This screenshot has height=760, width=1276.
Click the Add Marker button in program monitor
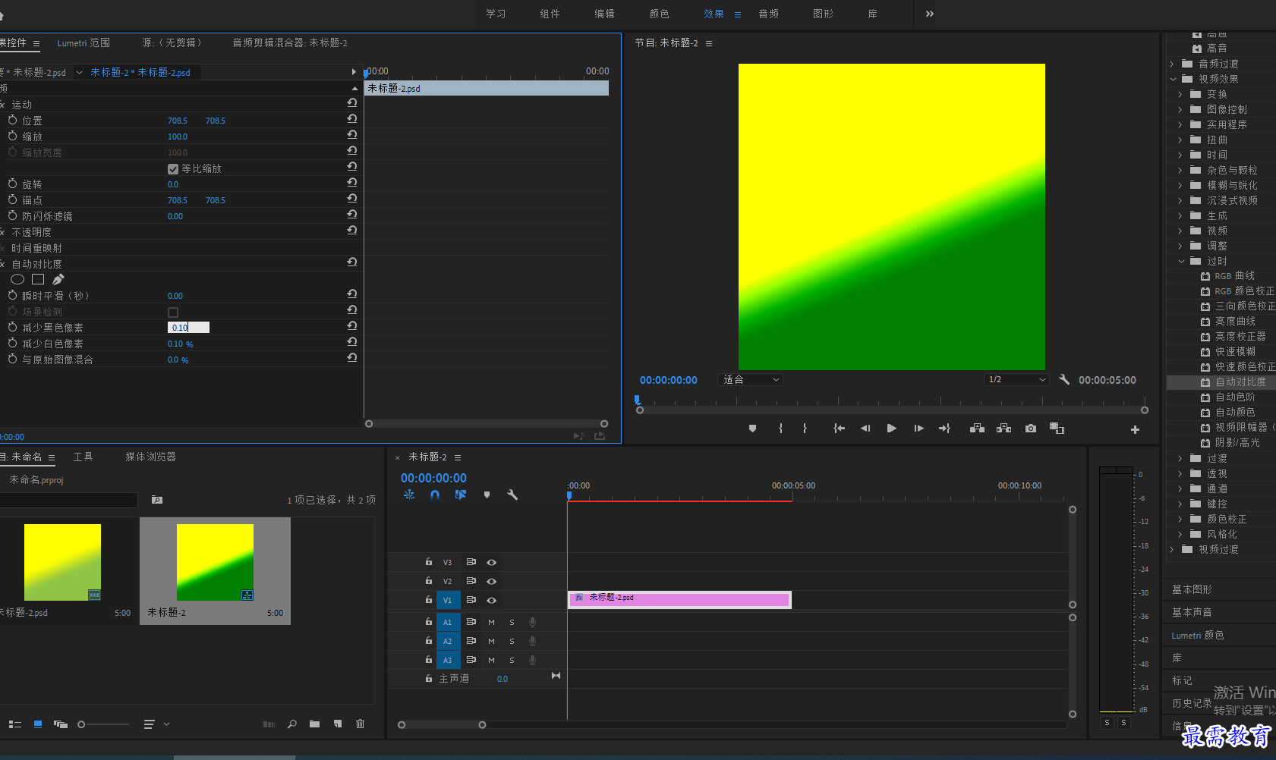pyautogui.click(x=752, y=429)
